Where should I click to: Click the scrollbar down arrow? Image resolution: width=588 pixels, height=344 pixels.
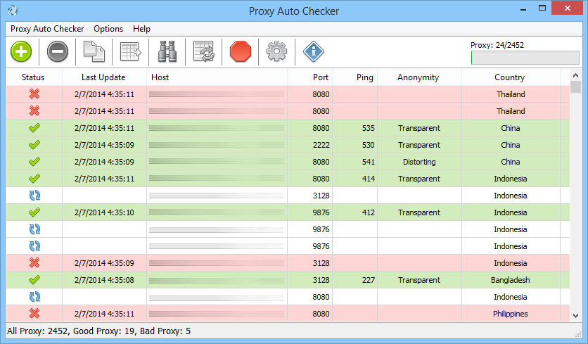click(575, 316)
